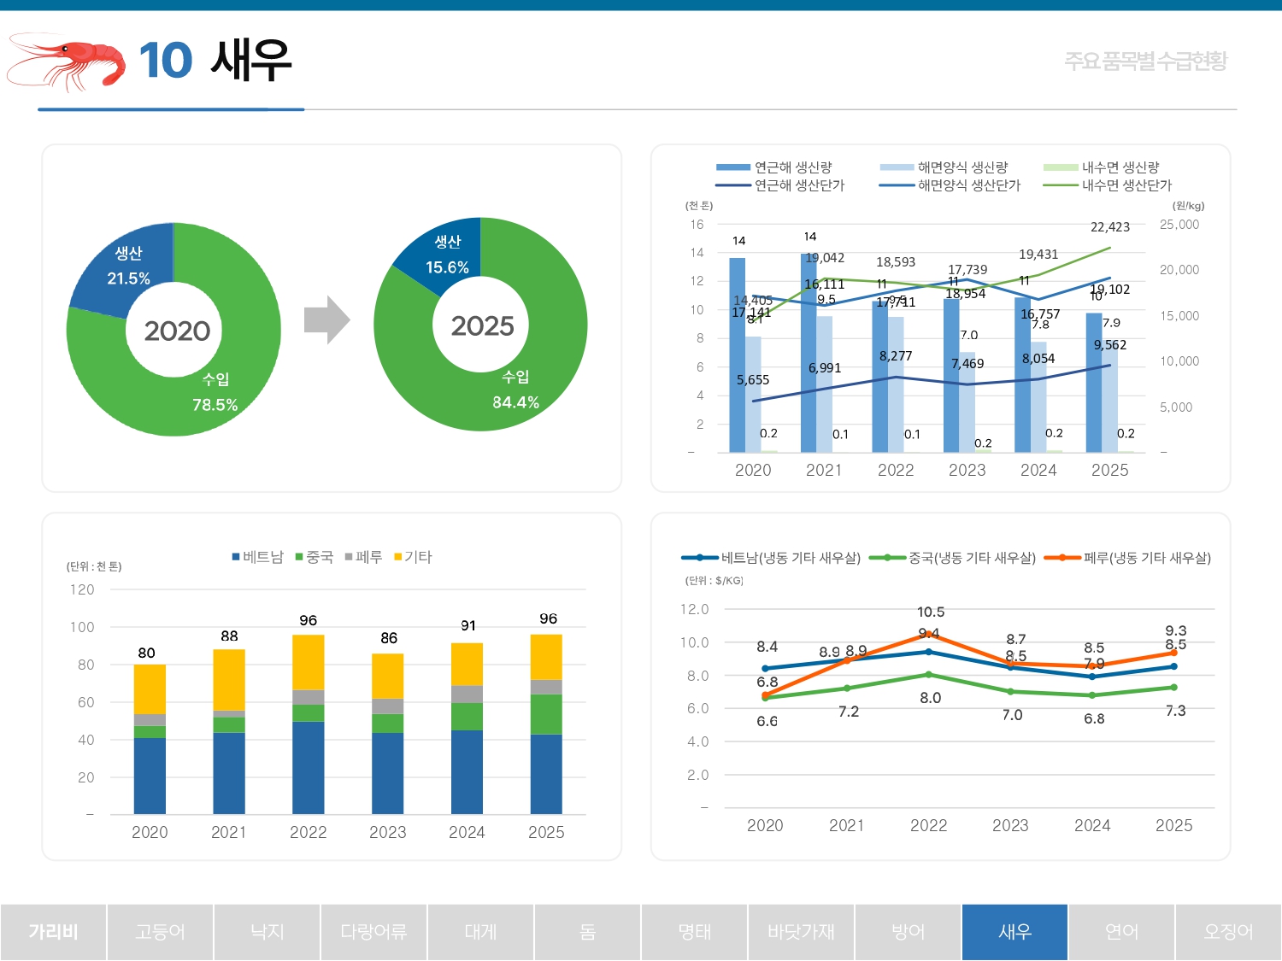Image resolution: width=1282 pixels, height=961 pixels.
Task: Click the 베트남 legend entry in import chart
Action: (257, 557)
